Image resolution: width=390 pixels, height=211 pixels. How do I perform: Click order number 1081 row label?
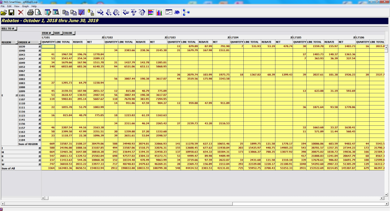tap(22, 75)
